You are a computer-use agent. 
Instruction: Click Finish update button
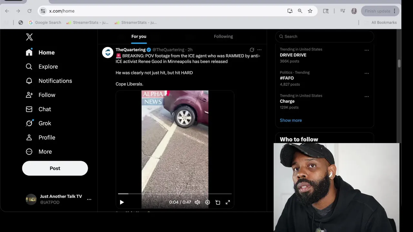[380, 11]
